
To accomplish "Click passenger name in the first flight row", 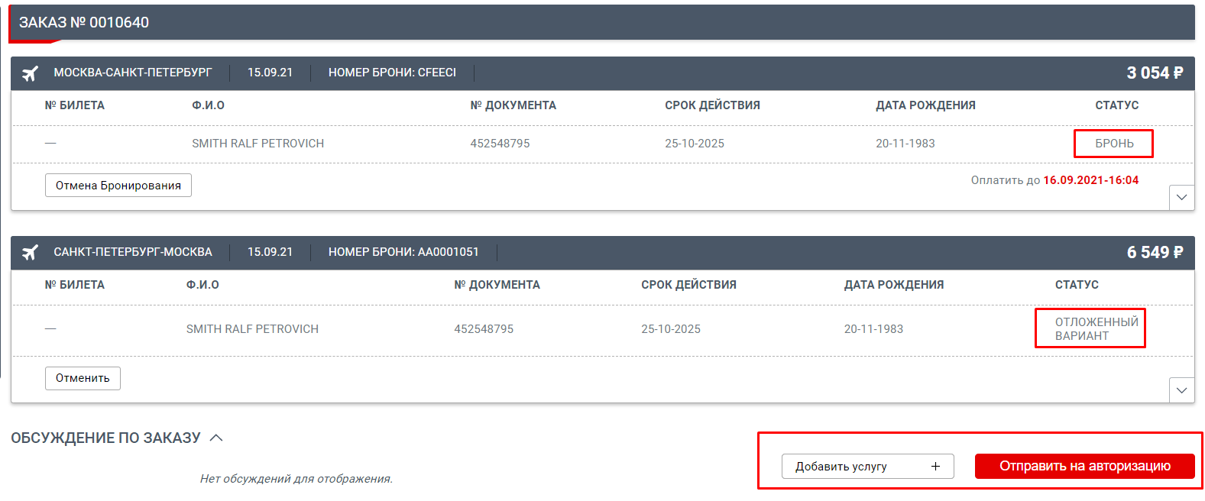I will point(258,144).
